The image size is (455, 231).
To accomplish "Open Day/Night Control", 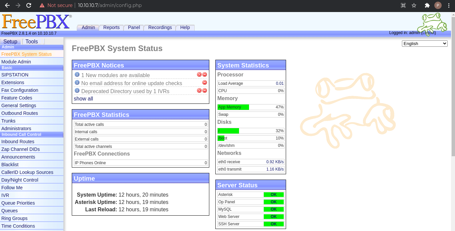I will pos(32,180).
